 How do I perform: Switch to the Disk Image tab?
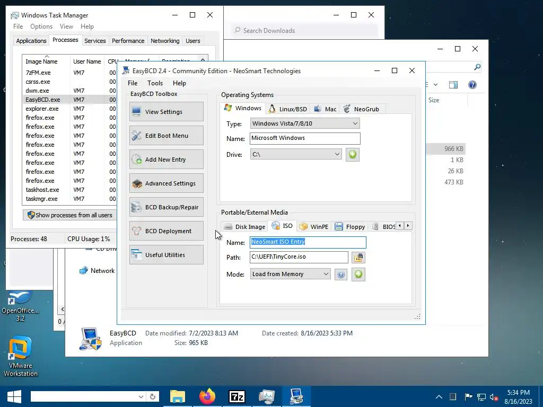(x=244, y=227)
